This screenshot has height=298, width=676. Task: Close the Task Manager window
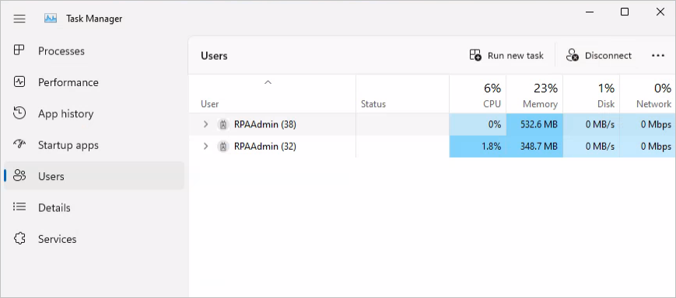tap(660, 12)
